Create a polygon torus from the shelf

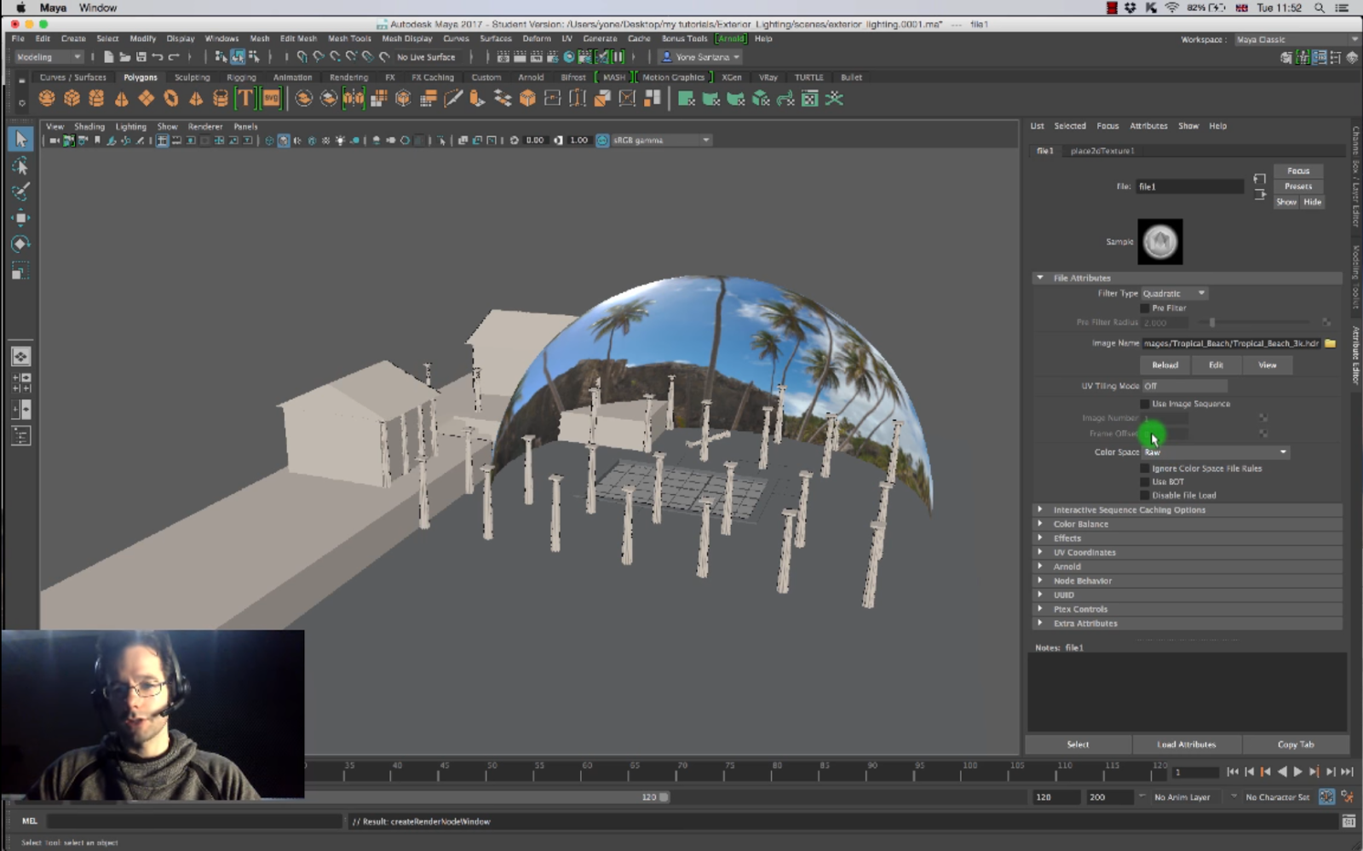[171, 99]
